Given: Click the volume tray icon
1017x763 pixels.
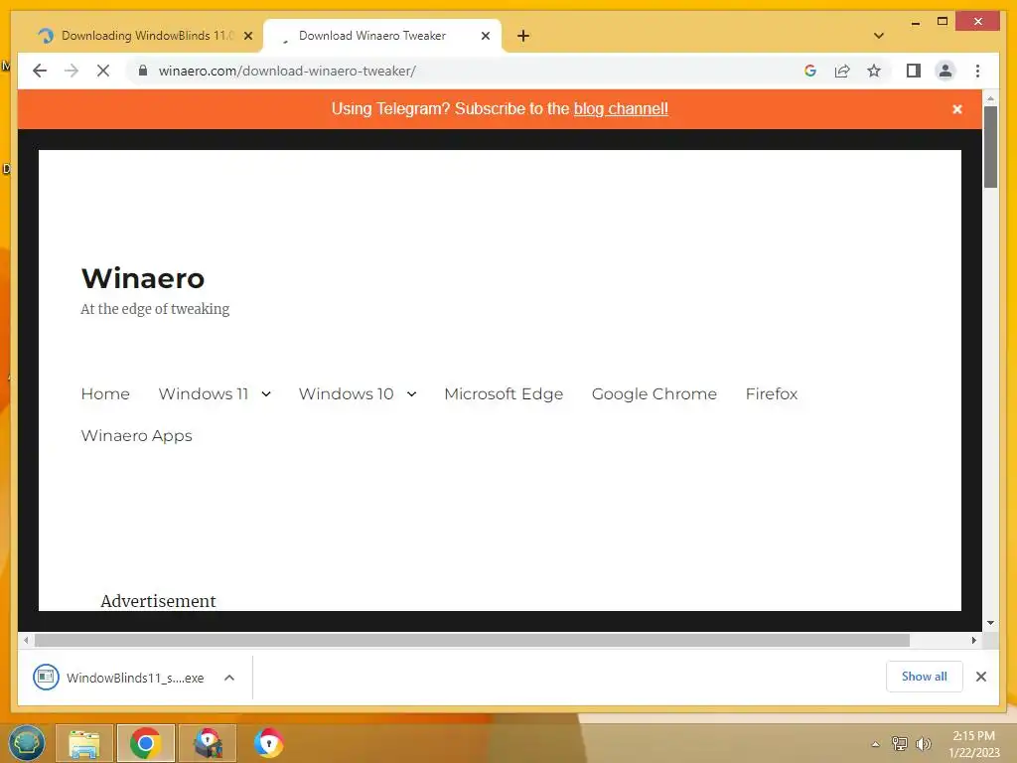Looking at the screenshot, I should pyautogui.click(x=923, y=743).
